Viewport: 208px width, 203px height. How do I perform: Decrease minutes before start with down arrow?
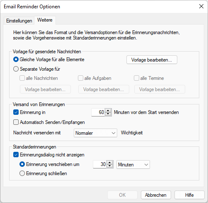point(108,114)
